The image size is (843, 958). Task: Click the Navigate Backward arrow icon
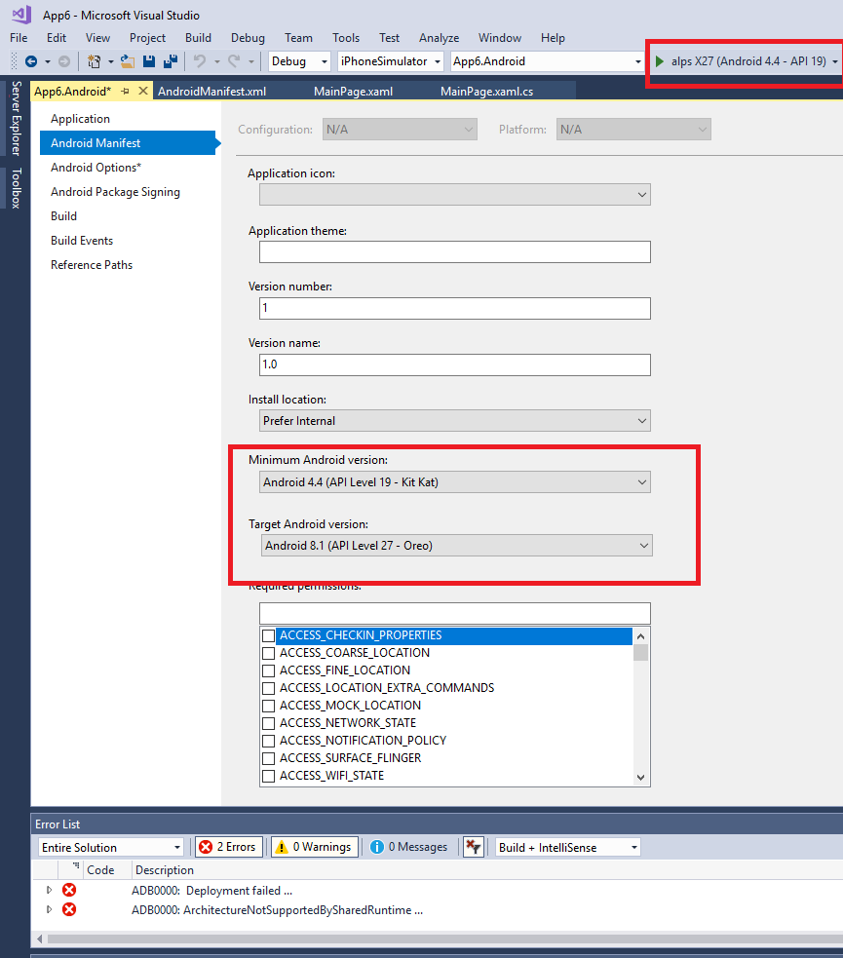pyautogui.click(x=31, y=61)
